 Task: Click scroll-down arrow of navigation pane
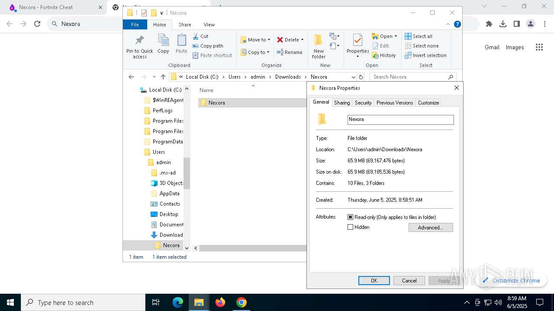[187, 248]
